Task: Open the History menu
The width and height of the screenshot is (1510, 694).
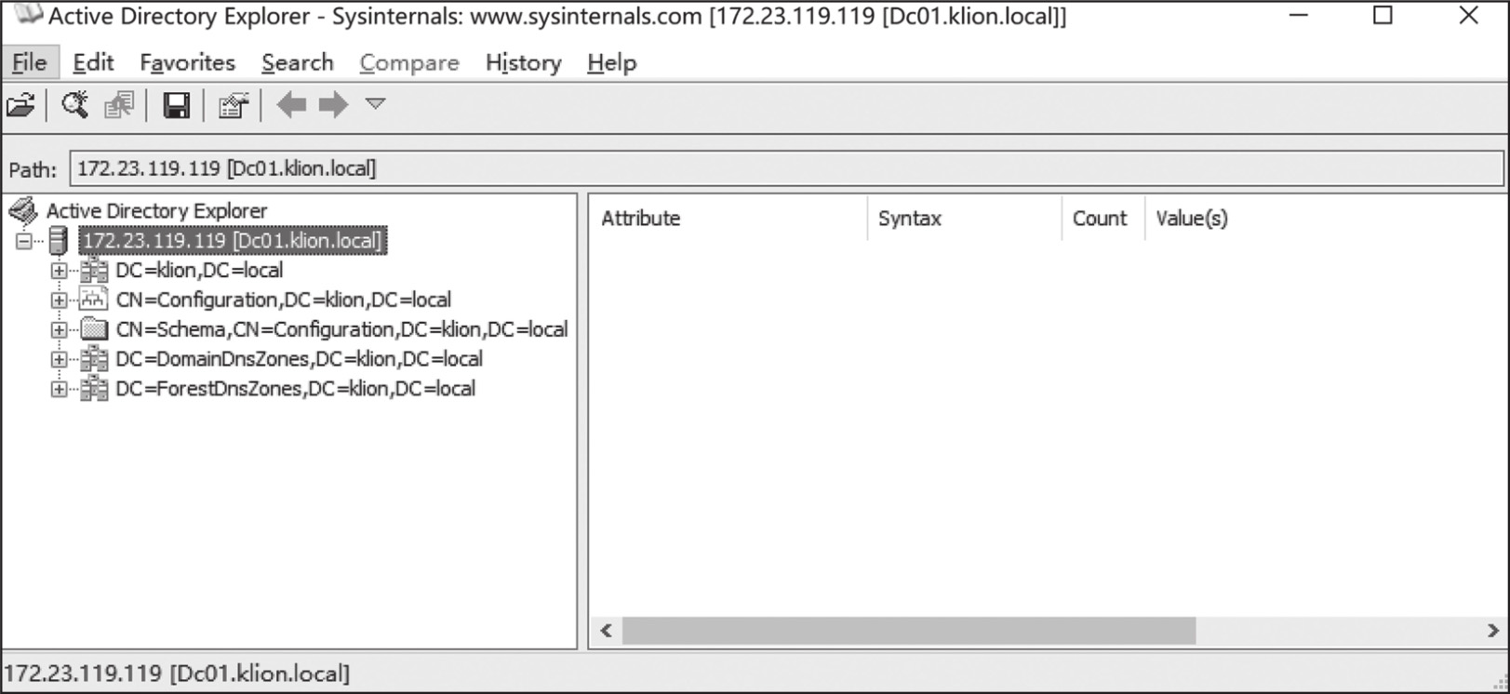Action: [523, 62]
